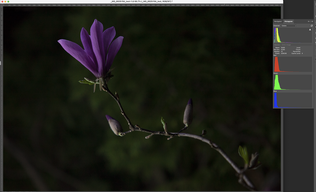Image resolution: width=316 pixels, height=192 pixels.
Task: Click the horizontal ruler above the canvas
Action: coord(123,5)
